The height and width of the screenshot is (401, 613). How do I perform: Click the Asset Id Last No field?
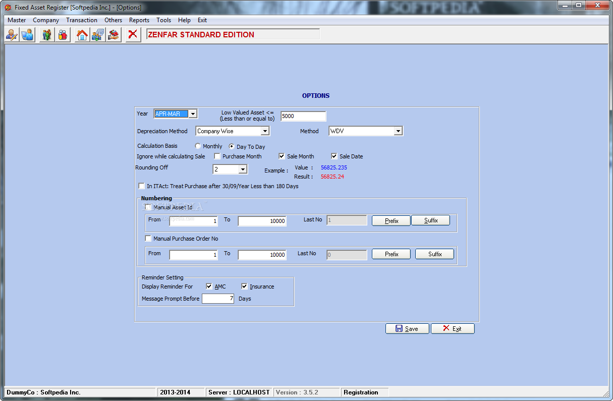pos(347,220)
